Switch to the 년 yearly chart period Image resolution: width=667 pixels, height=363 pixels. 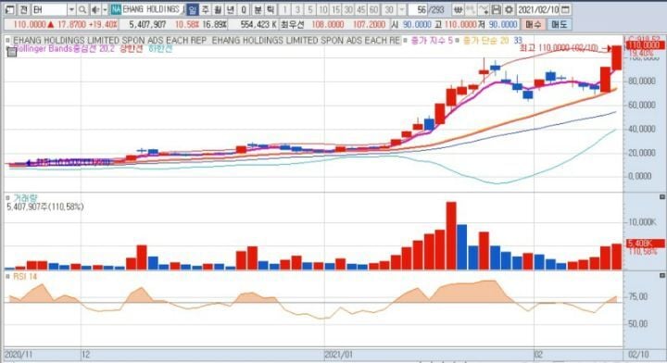point(230,9)
